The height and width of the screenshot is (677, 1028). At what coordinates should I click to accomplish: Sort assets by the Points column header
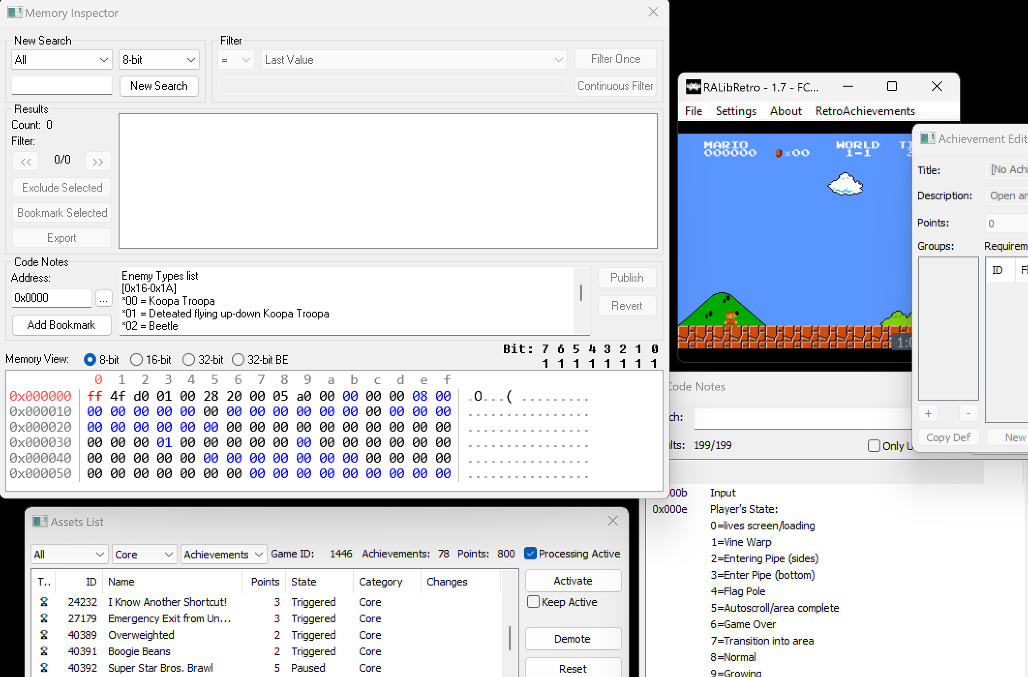[264, 581]
